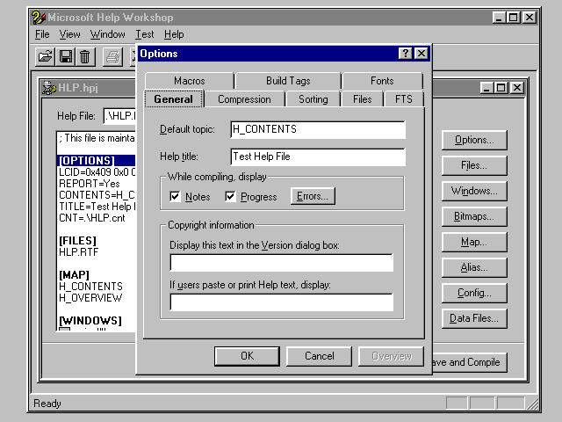Open the Build Tags tab
The image size is (562, 422).
tap(288, 81)
